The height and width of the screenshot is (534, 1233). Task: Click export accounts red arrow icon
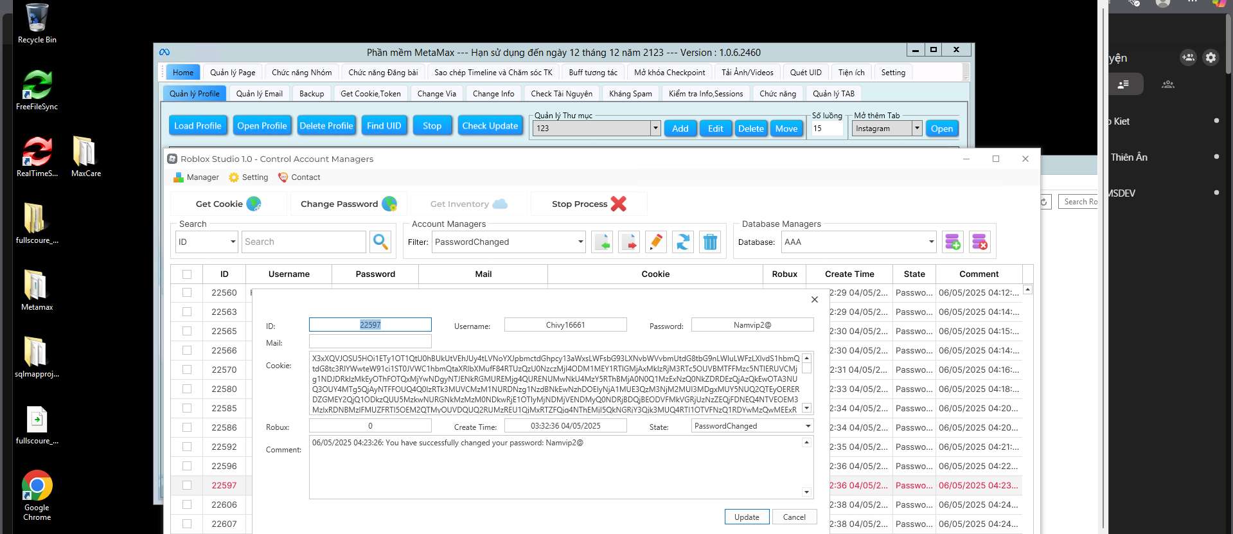(629, 242)
